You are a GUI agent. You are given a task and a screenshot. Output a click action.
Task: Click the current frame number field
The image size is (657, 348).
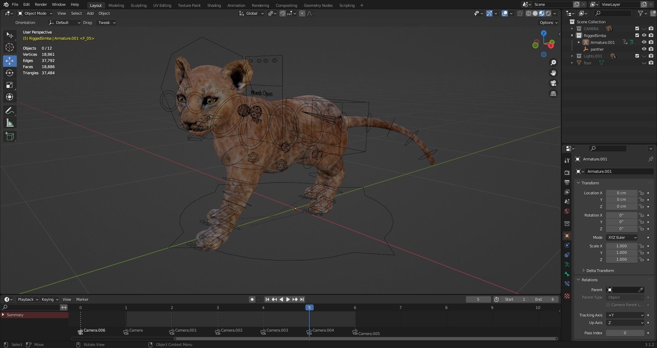coord(478,299)
